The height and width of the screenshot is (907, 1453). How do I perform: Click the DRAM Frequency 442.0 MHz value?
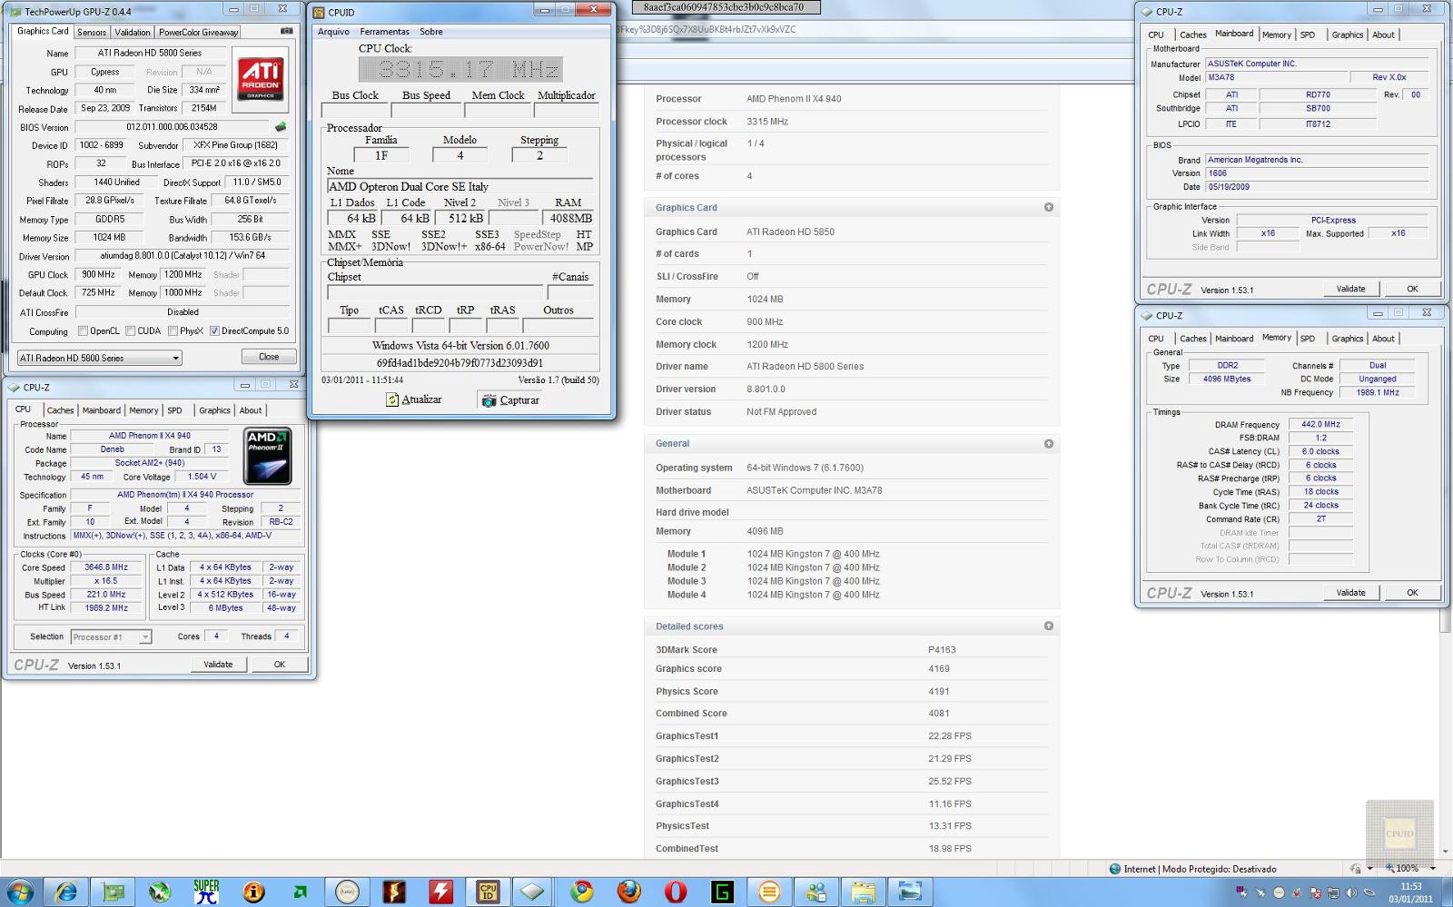(1320, 424)
